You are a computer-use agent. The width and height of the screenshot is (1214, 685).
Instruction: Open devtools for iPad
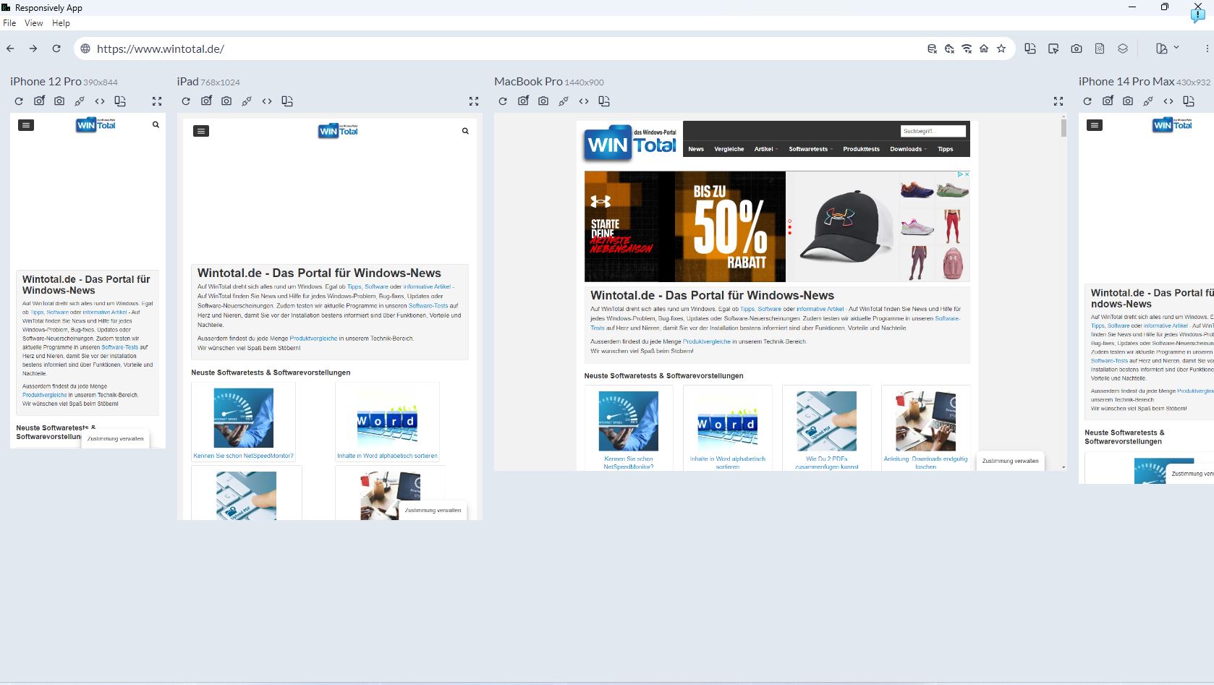[x=267, y=101]
